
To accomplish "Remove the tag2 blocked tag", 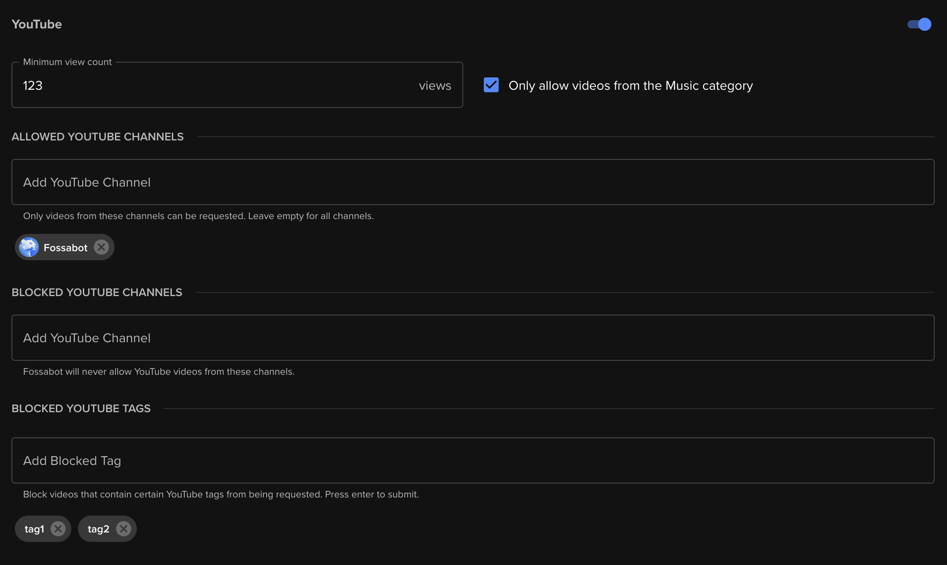I will click(124, 529).
